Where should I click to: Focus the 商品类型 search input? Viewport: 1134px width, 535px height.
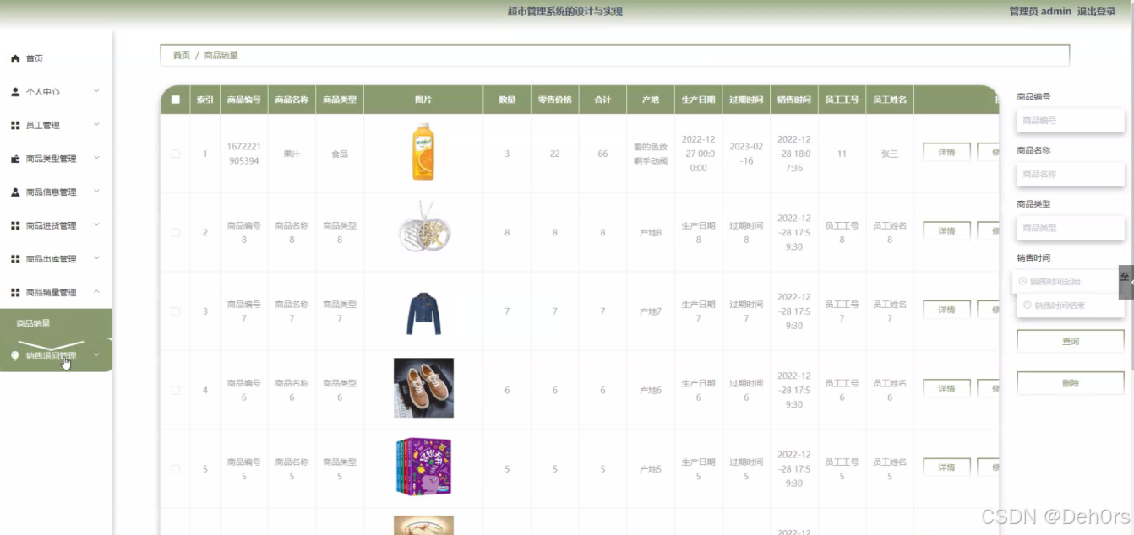[x=1070, y=228]
